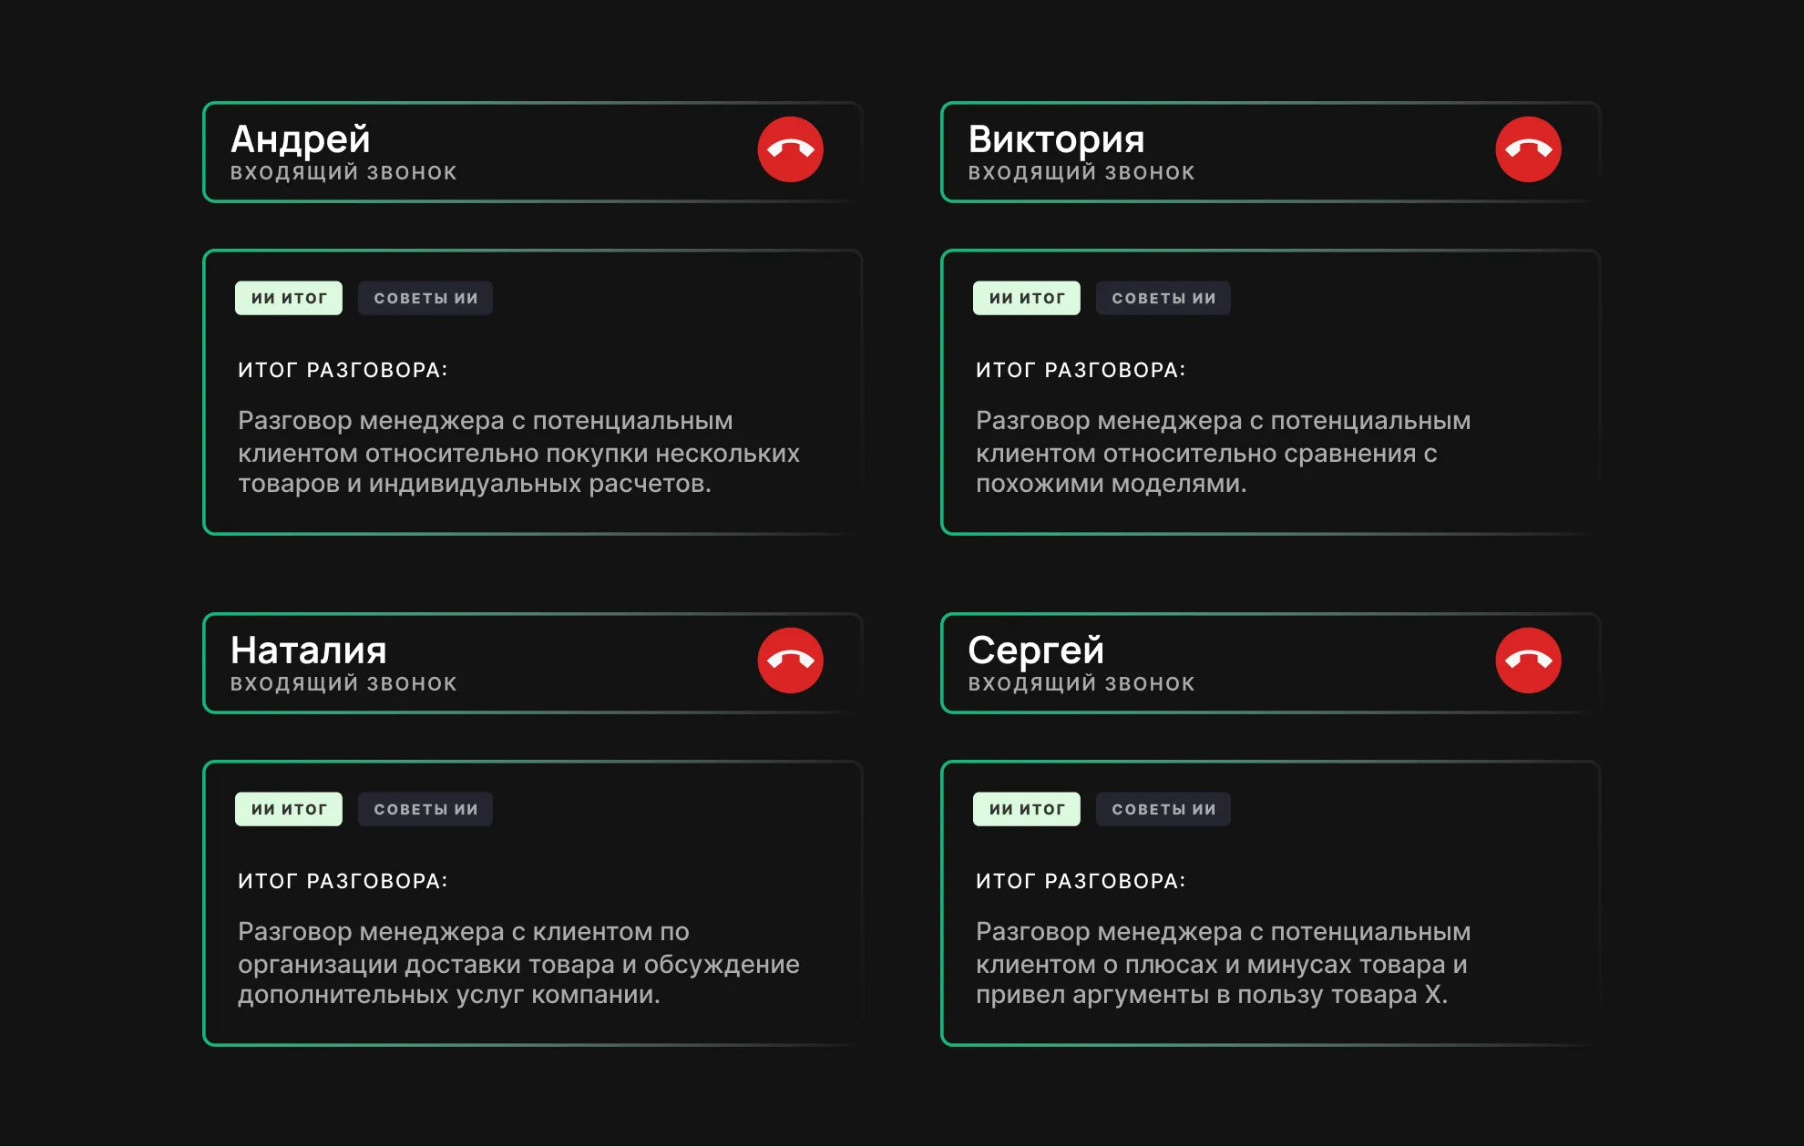
Task: Click the handset icon next to Виктория
Action: pos(1528,148)
